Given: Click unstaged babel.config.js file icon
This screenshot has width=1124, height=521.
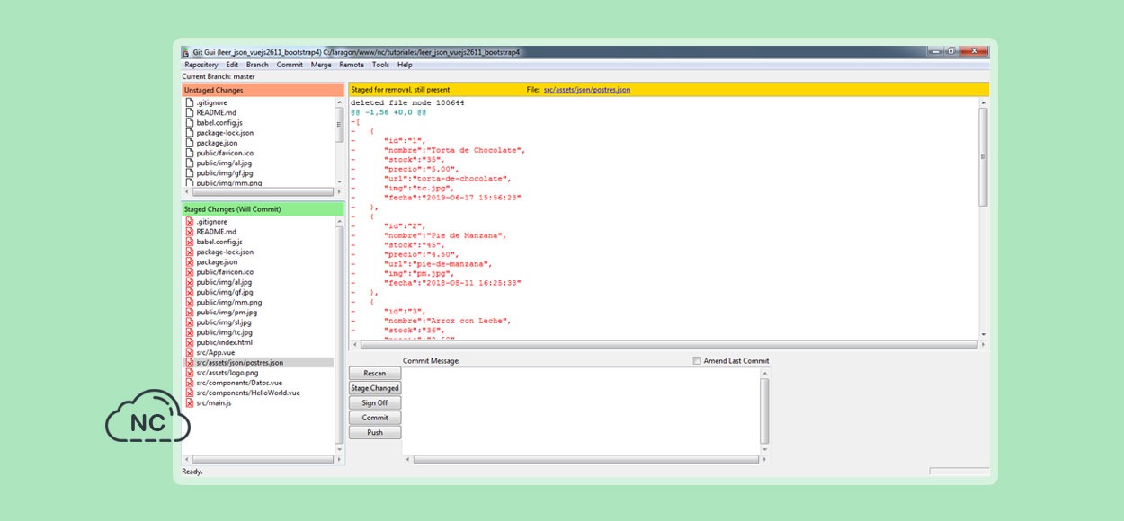Looking at the screenshot, I should click(x=190, y=123).
